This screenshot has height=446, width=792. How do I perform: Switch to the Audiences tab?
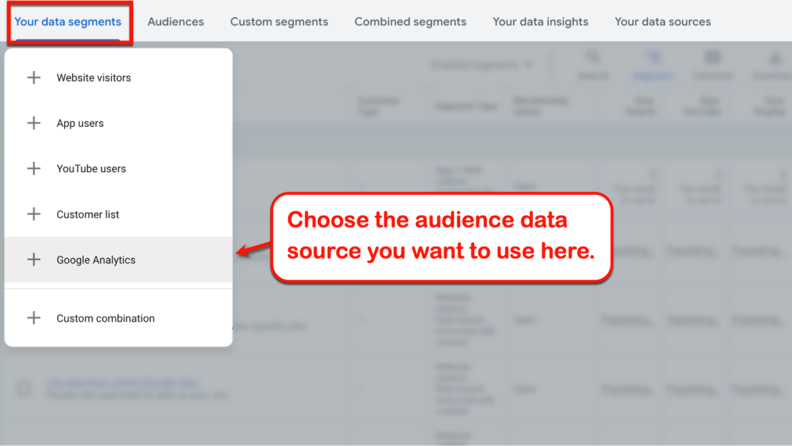point(176,22)
